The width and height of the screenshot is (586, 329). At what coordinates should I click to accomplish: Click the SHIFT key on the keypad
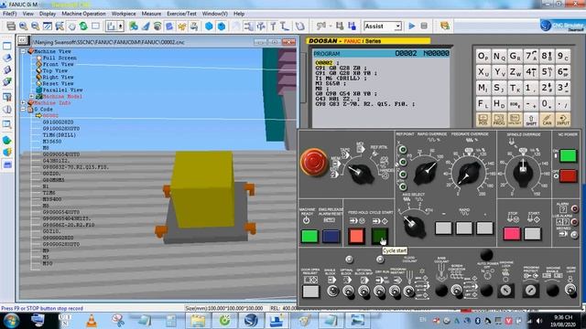[x=531, y=120]
